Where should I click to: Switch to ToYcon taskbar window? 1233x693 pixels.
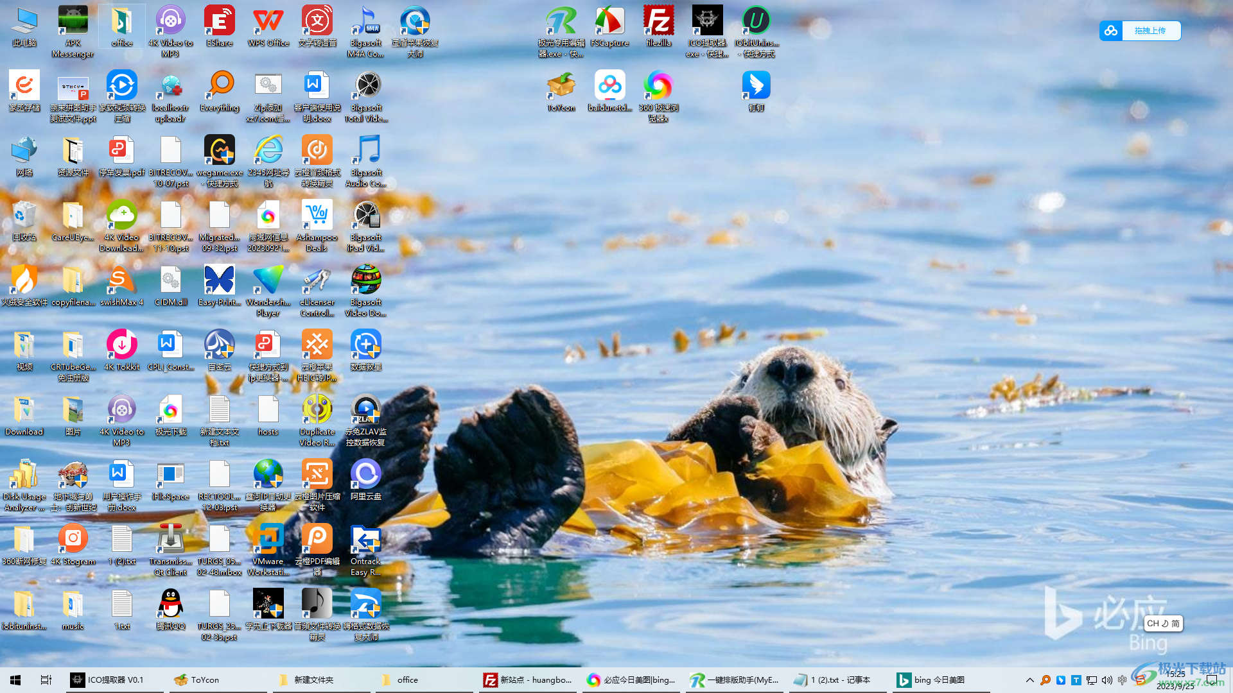pyautogui.click(x=218, y=680)
